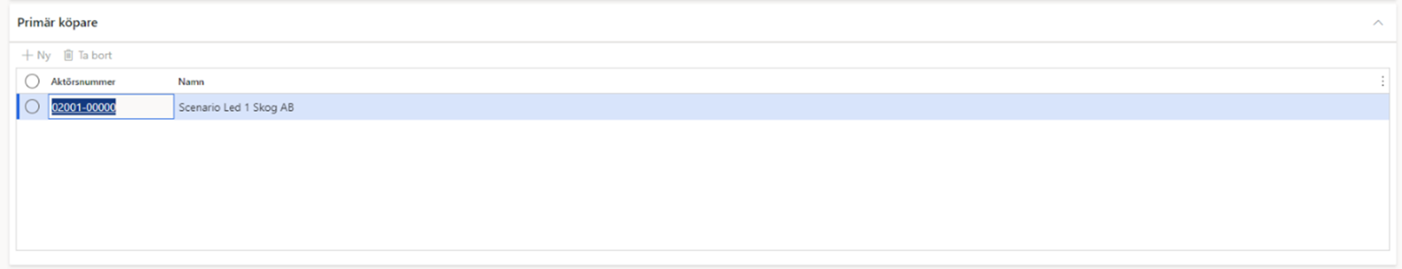The image size is (1402, 269).
Task: Toggle the select-all circle in grid header
Action: [x=32, y=81]
